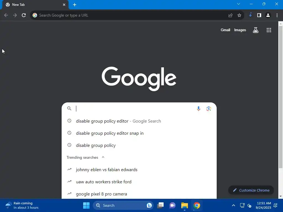
Task: Launch the Teams Chat taskbar icon
Action: [172, 205]
